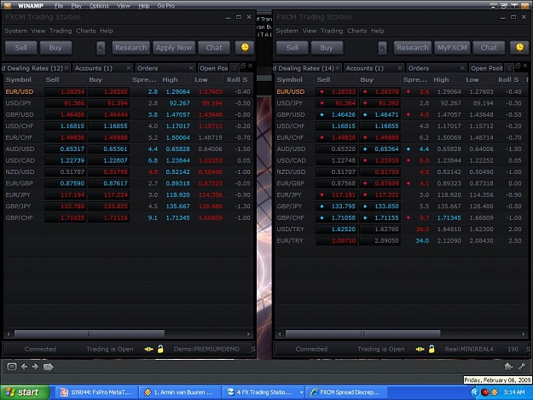The width and height of the screenshot is (533, 400).
Task: Click the MyFXCM button
Action: click(x=452, y=48)
